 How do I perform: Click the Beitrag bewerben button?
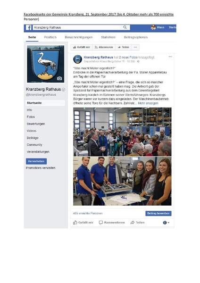158,213
